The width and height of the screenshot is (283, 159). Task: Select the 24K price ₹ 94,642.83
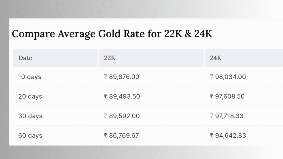pos(228,136)
